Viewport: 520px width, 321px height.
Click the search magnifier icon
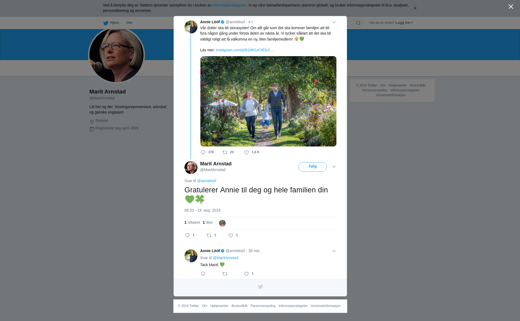click(x=358, y=23)
